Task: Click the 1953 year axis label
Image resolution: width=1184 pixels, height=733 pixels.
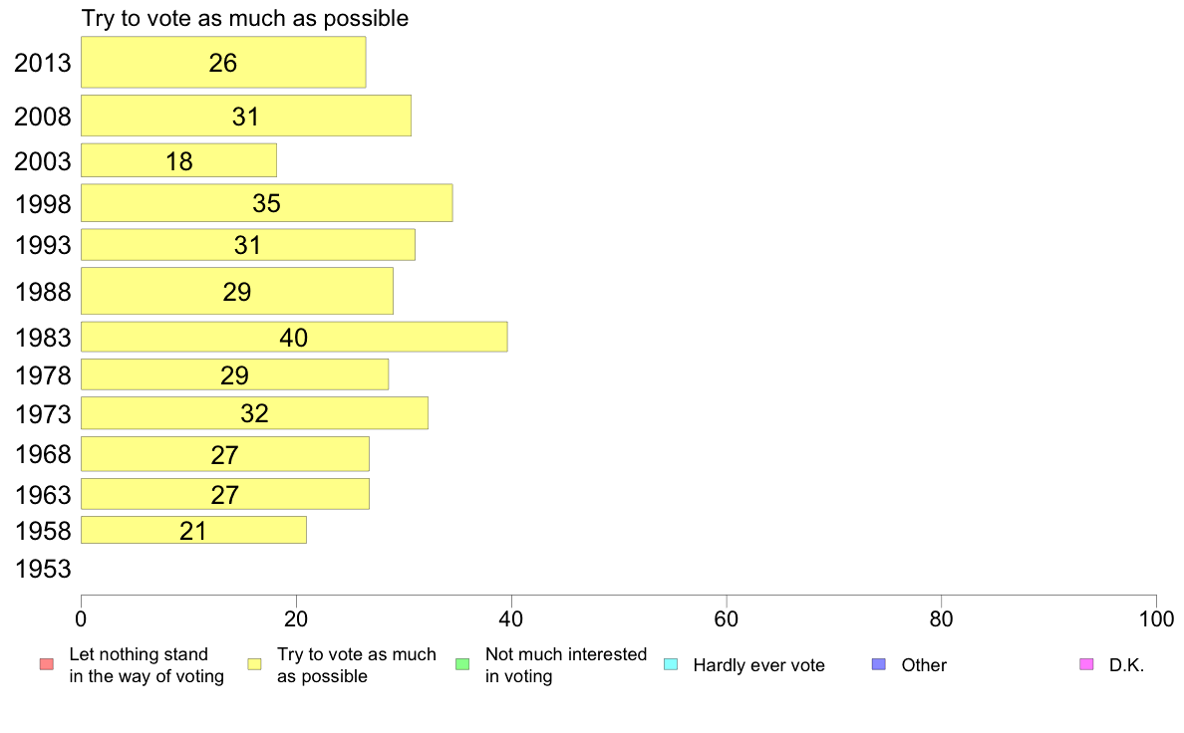Action: coord(43,569)
